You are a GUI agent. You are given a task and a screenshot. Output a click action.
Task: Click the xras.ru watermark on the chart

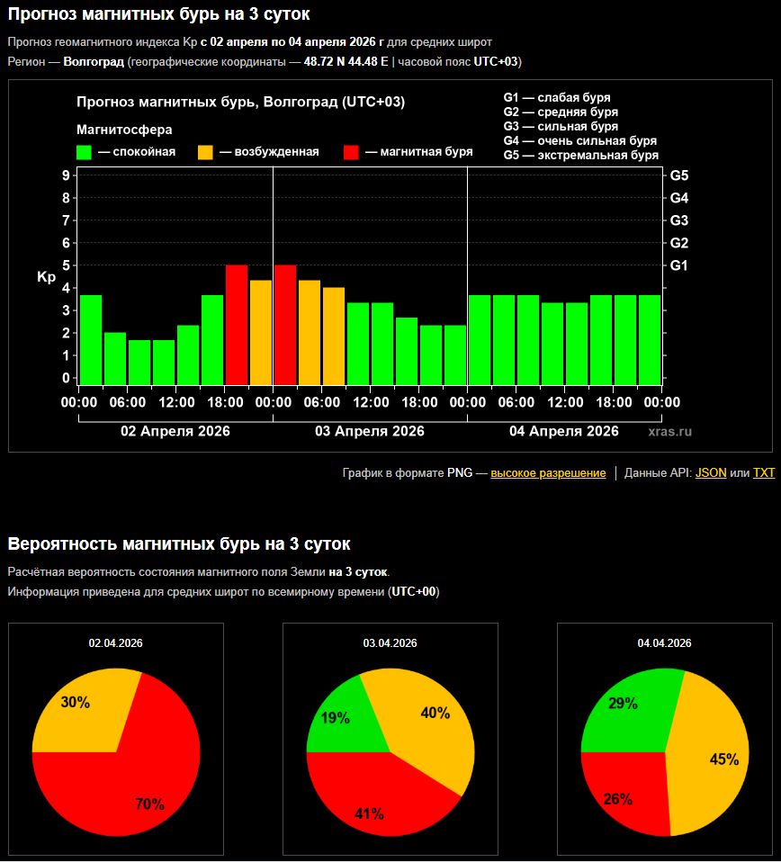click(x=670, y=432)
